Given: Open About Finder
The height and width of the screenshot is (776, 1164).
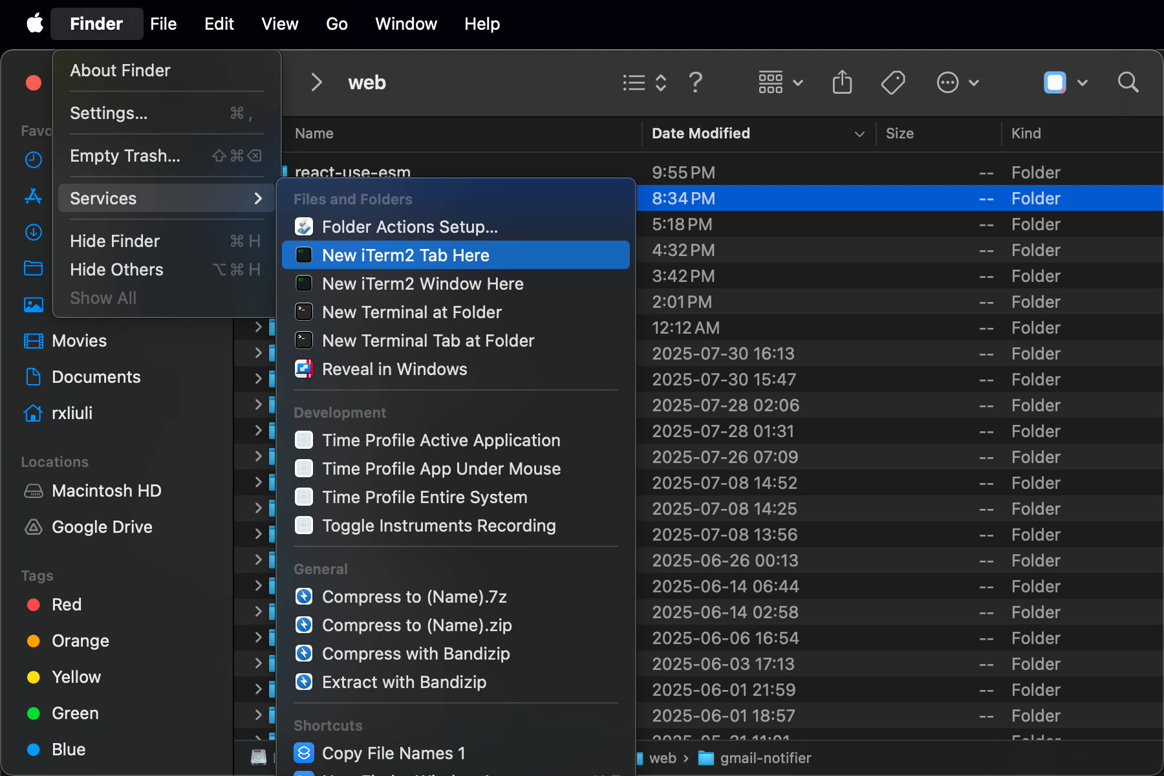Looking at the screenshot, I should coord(166,70).
